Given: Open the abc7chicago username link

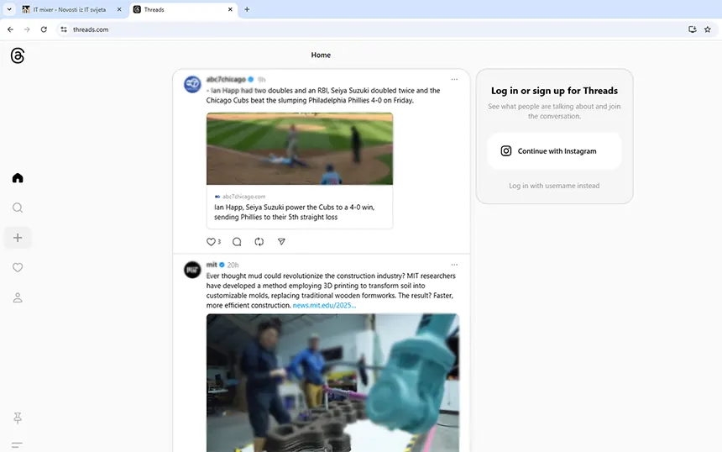Looking at the screenshot, I should tap(226, 79).
